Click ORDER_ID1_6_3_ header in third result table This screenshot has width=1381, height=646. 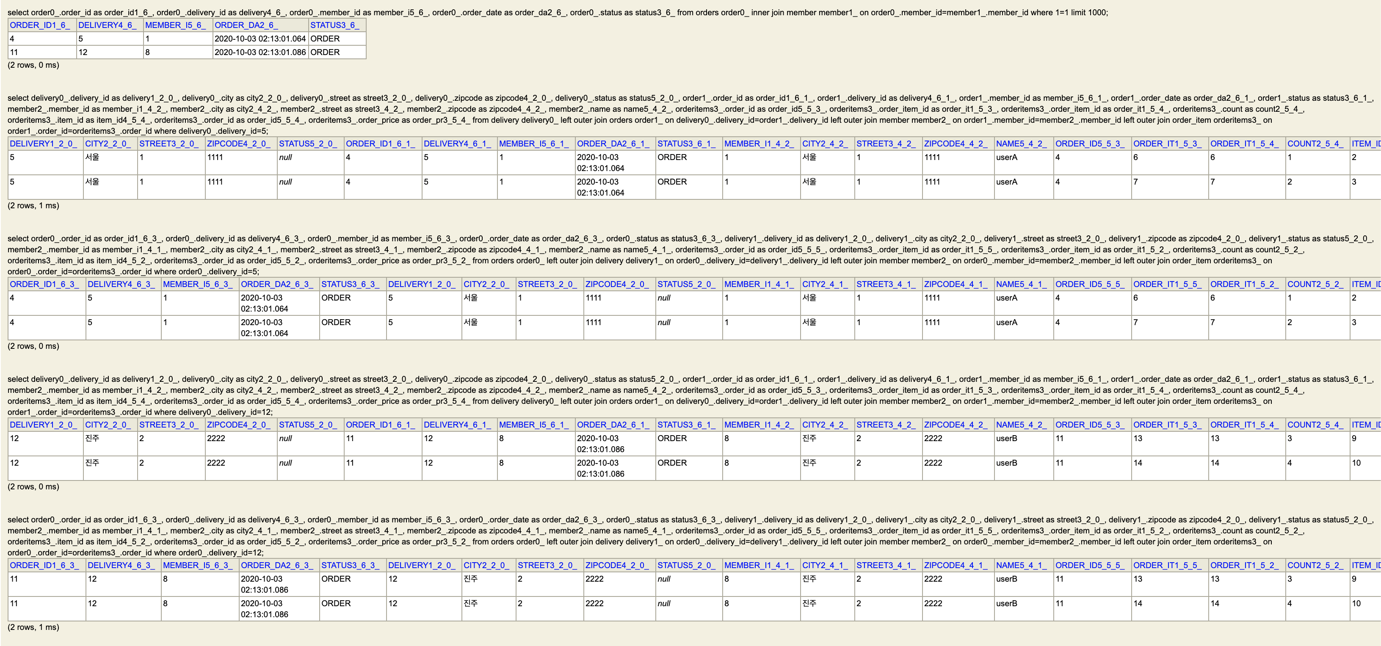44,284
